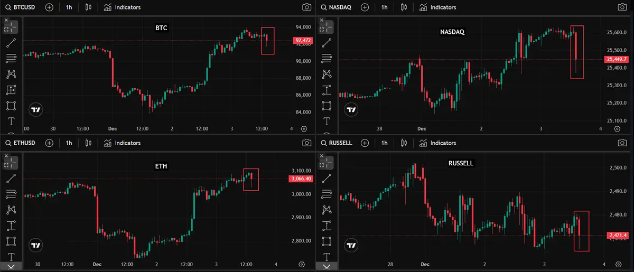Screen dimensions: 634x272
Task: Take a snapshot of the RUSSELL chart
Action: pos(623,143)
